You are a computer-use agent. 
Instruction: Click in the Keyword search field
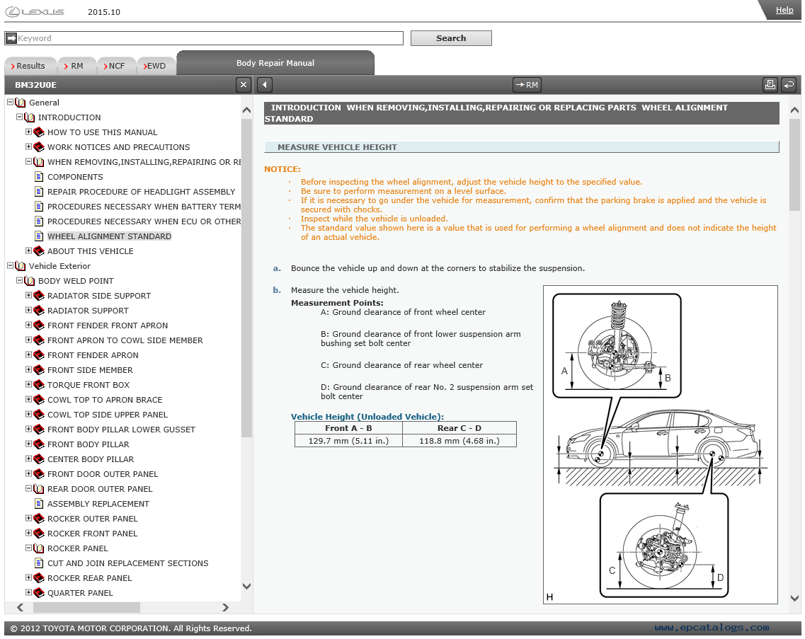(210, 38)
